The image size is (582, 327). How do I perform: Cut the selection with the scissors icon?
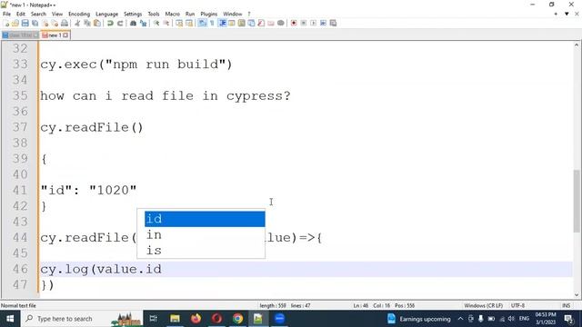pos(77,23)
